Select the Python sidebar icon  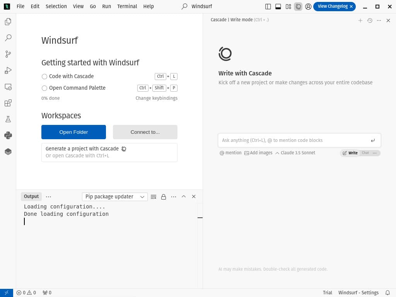[8, 135]
